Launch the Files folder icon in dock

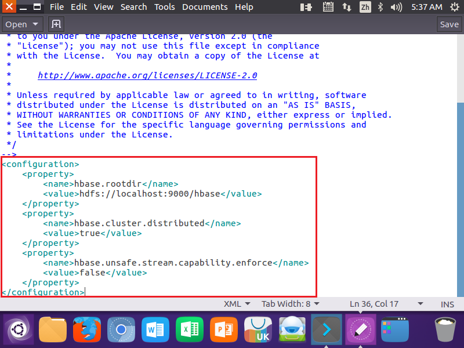(53, 329)
